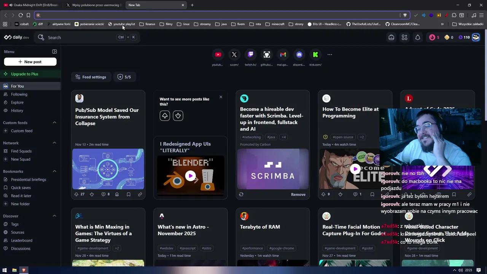Open the minecraft bookmarks folder
The image size is (487, 274).
[x=275, y=24]
